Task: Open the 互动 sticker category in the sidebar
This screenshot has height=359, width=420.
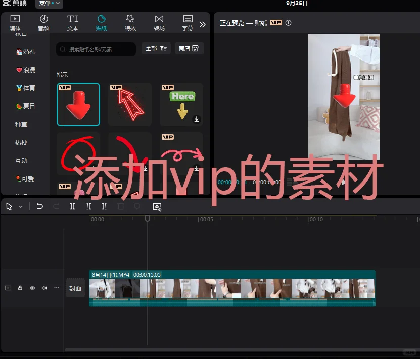Action: pyautogui.click(x=21, y=160)
